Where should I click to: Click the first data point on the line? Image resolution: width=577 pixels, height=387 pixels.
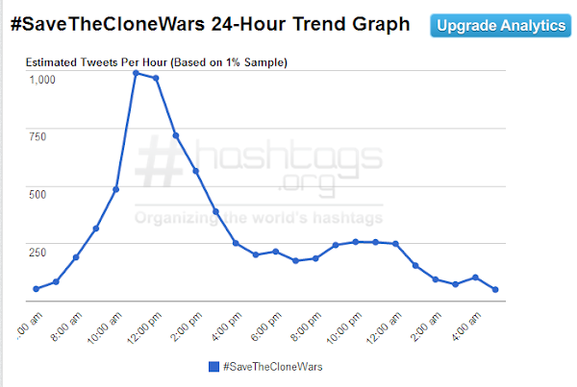[x=36, y=288]
